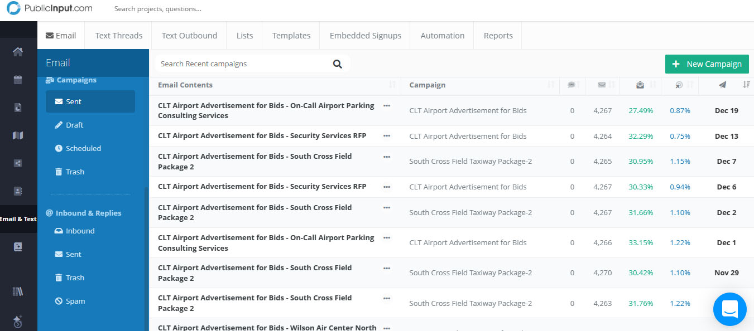Click the search magnifier icon
754x331 pixels.
(337, 64)
